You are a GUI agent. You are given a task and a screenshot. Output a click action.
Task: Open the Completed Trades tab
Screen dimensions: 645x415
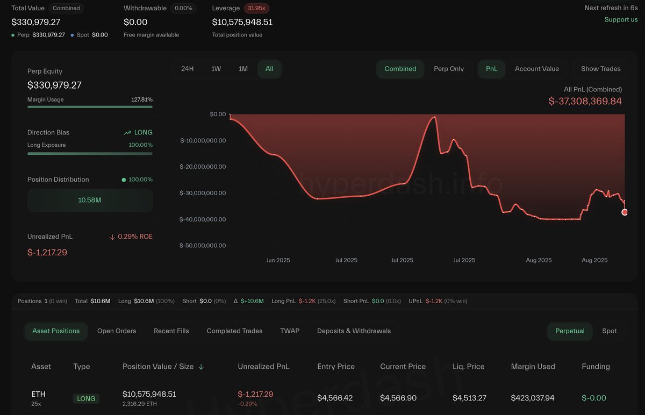point(235,331)
